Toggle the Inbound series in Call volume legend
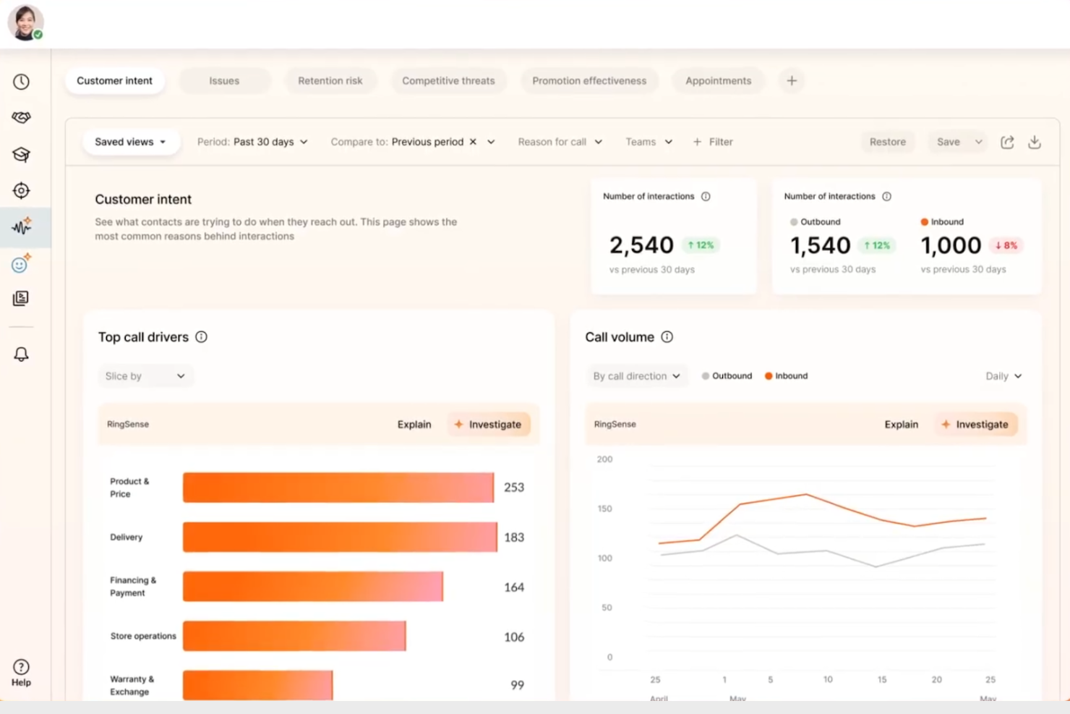This screenshot has width=1070, height=714. 786,375
